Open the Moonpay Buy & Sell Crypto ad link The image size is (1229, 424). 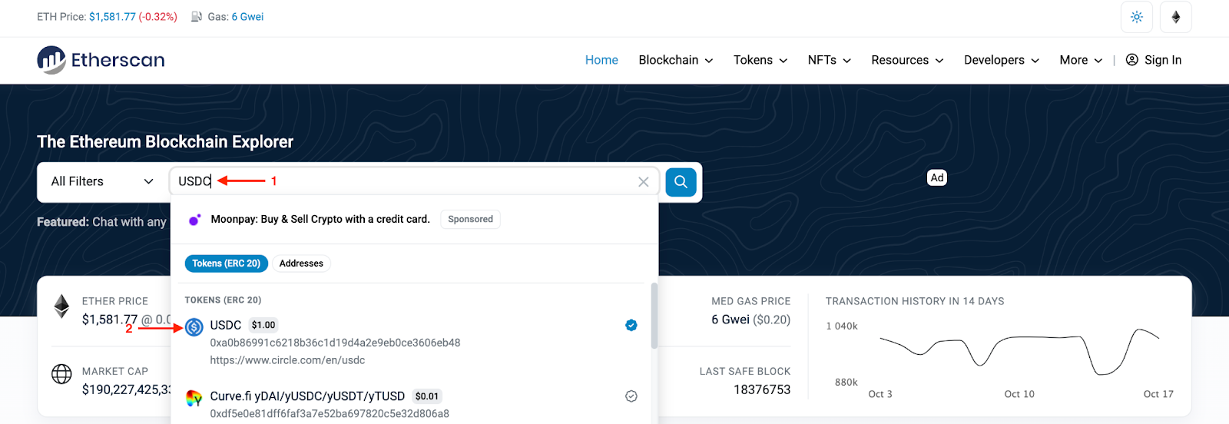click(320, 220)
